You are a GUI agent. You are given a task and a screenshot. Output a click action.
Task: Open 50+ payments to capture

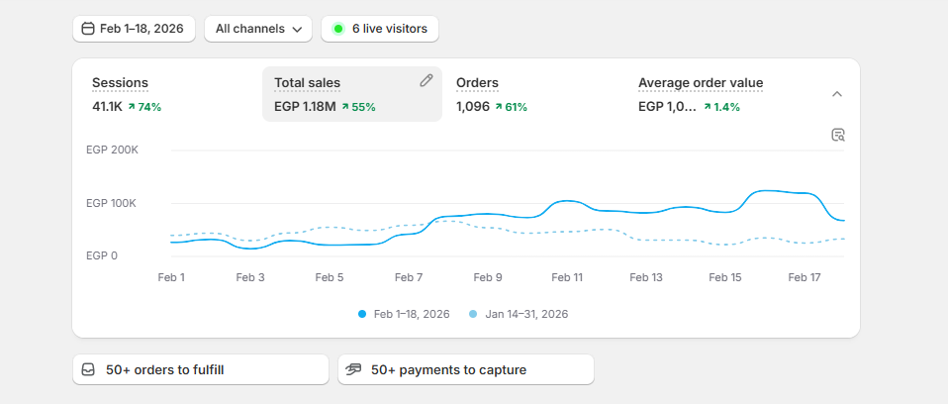(466, 369)
